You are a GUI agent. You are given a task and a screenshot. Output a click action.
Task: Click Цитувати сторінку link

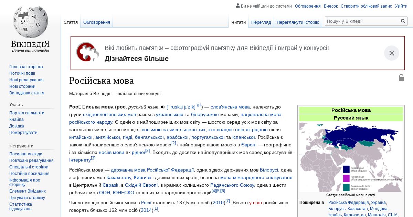[27, 198]
